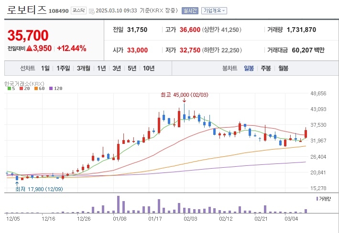This screenshot has height=233, width=339.
Task: Click the 코스닥 market label
Action: [x=78, y=10]
